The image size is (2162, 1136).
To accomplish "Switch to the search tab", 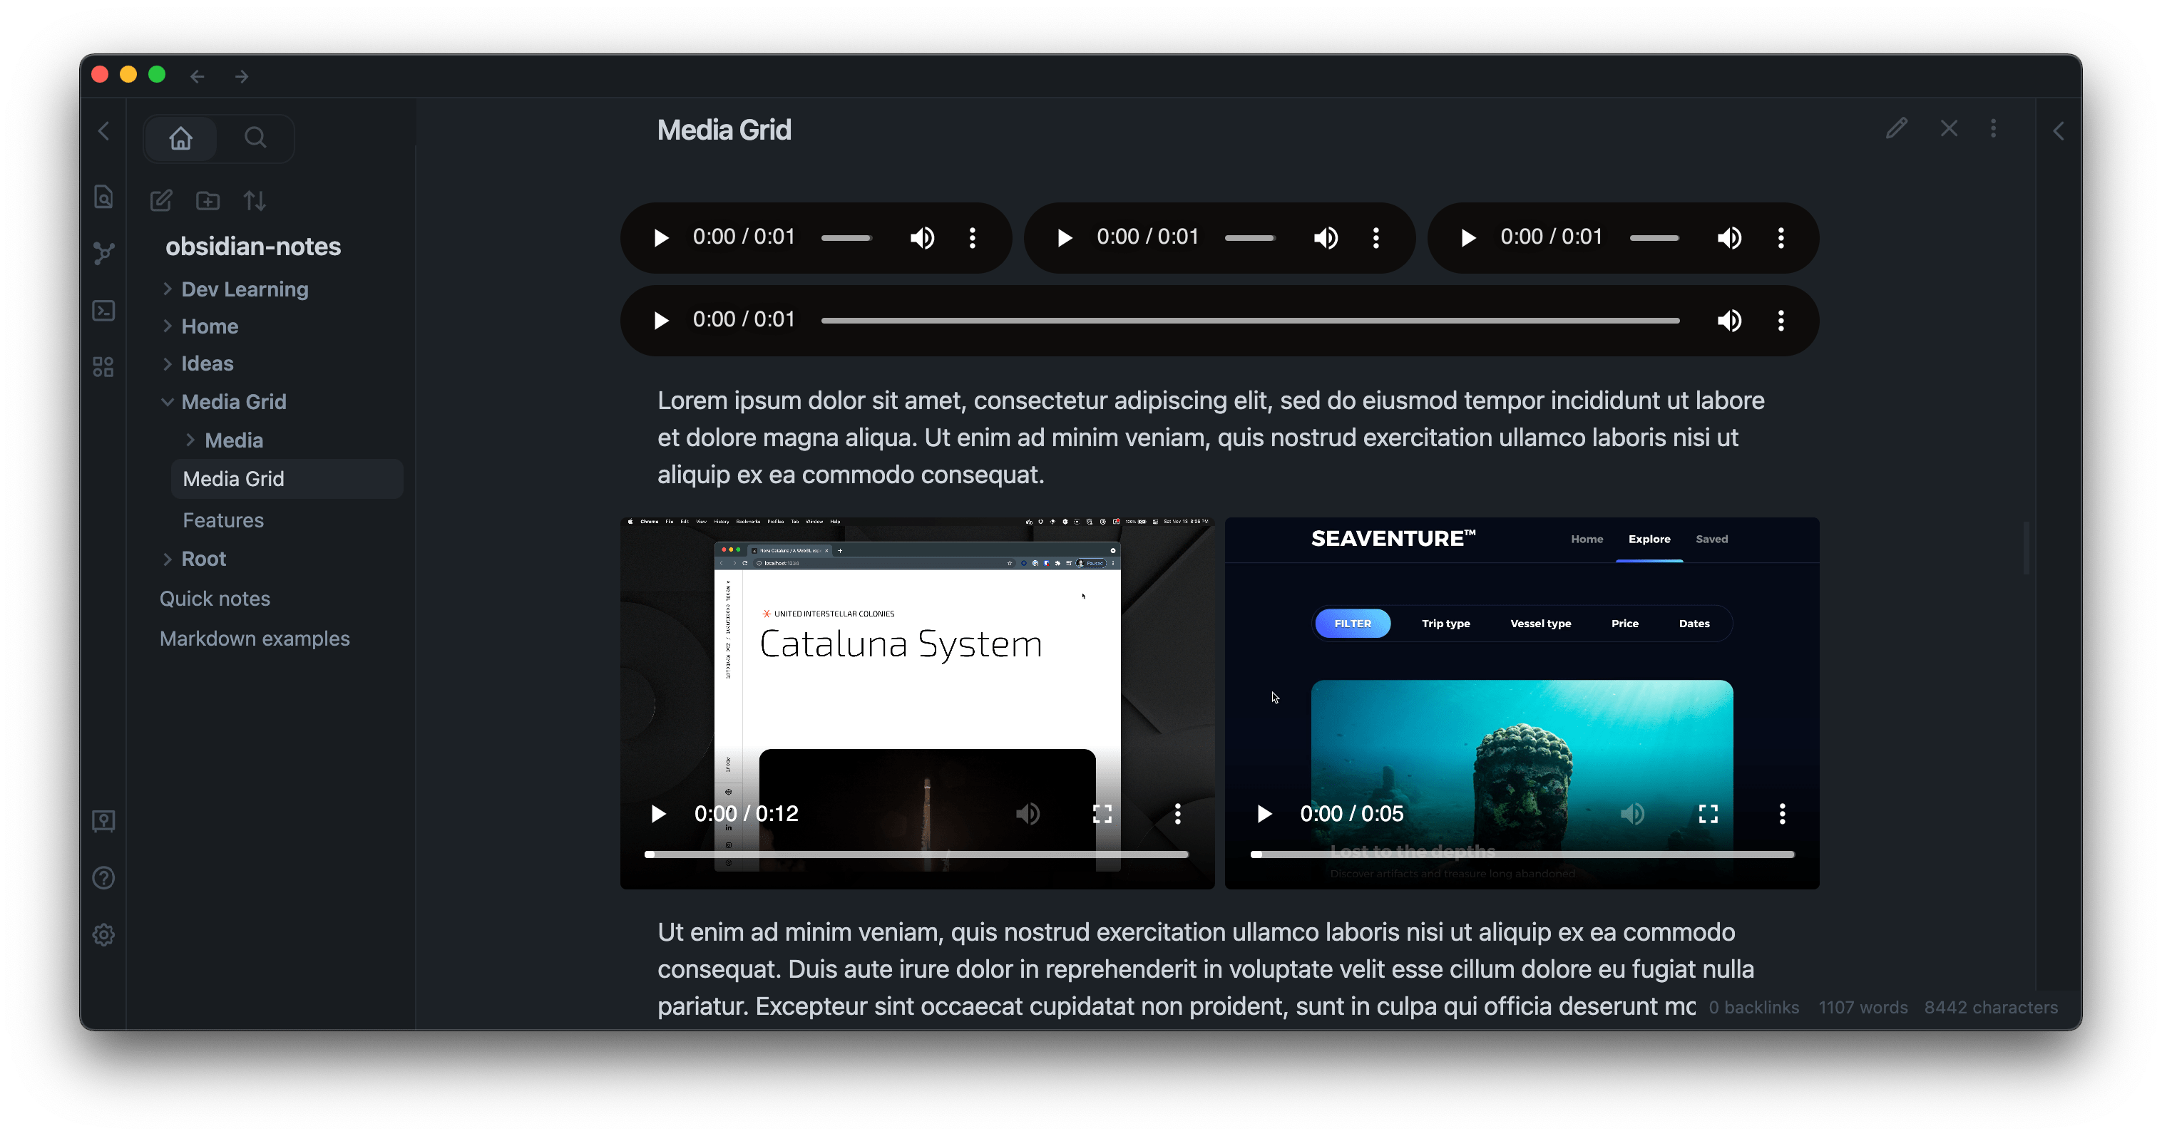I will 255,138.
